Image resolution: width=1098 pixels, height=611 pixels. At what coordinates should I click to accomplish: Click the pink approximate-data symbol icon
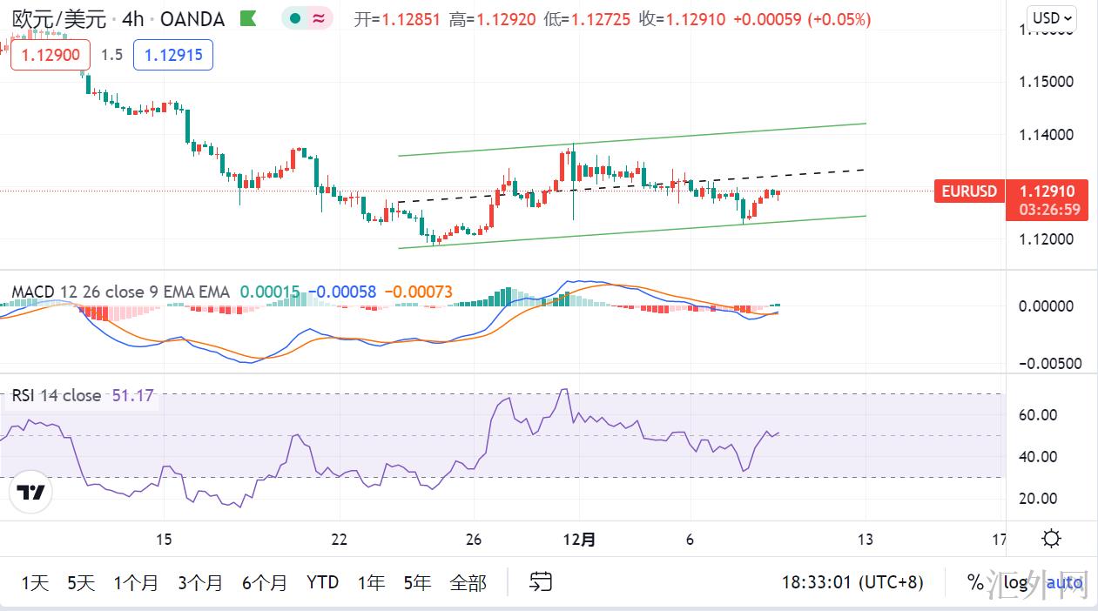[x=319, y=18]
